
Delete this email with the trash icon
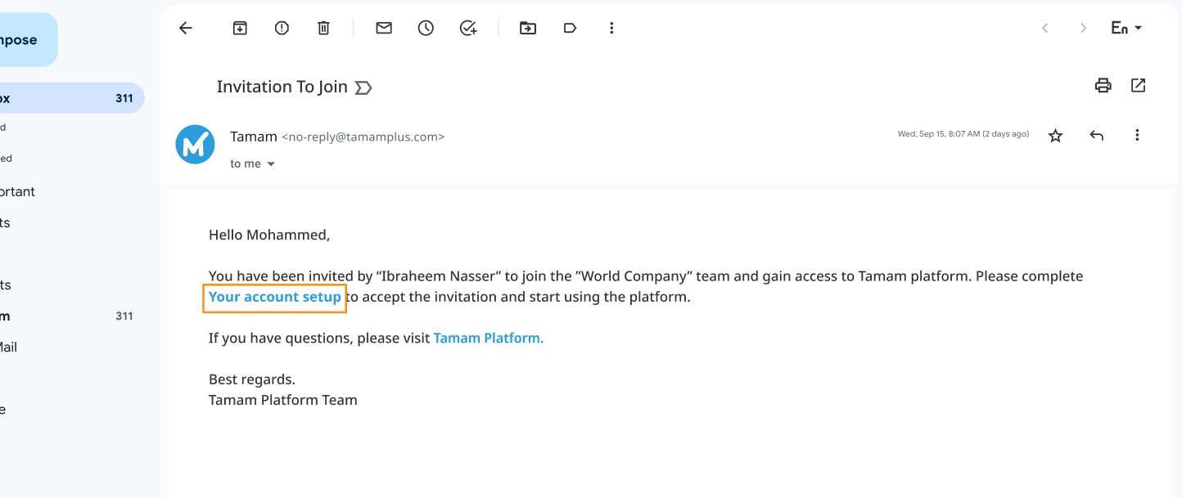[x=323, y=28]
